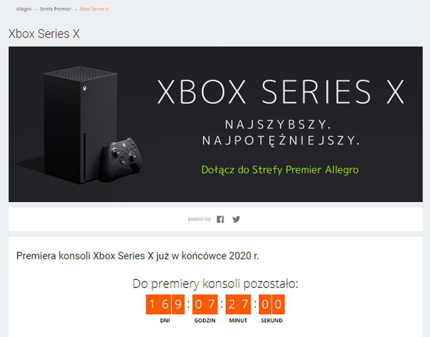Click the Do premiery konsoli pozostało heading
The image size is (430, 337).
click(x=215, y=284)
